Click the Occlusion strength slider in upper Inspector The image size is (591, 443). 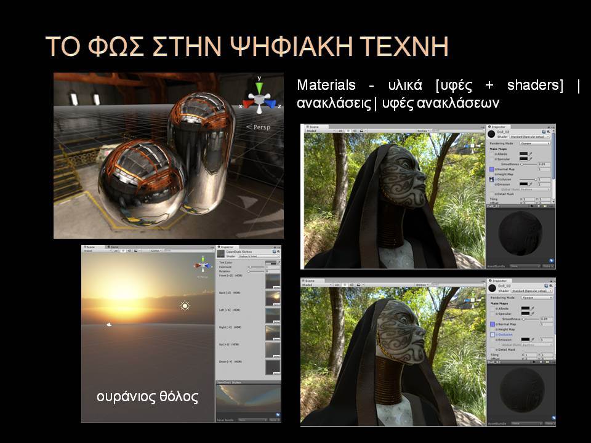[x=528, y=179]
